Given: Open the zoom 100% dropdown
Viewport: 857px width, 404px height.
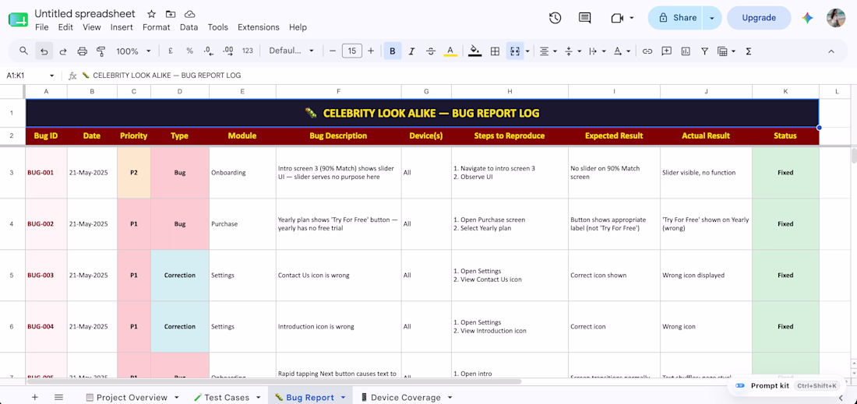Looking at the screenshot, I should coord(133,51).
